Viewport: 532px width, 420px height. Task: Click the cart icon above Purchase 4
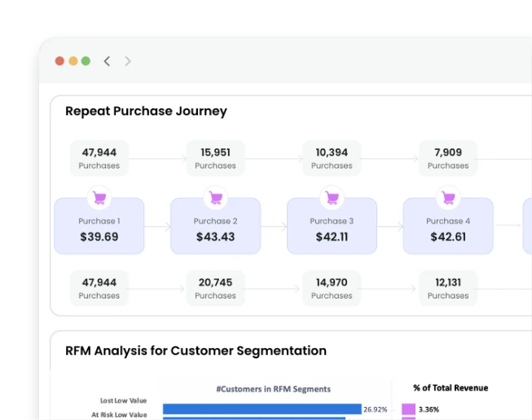pos(448,197)
